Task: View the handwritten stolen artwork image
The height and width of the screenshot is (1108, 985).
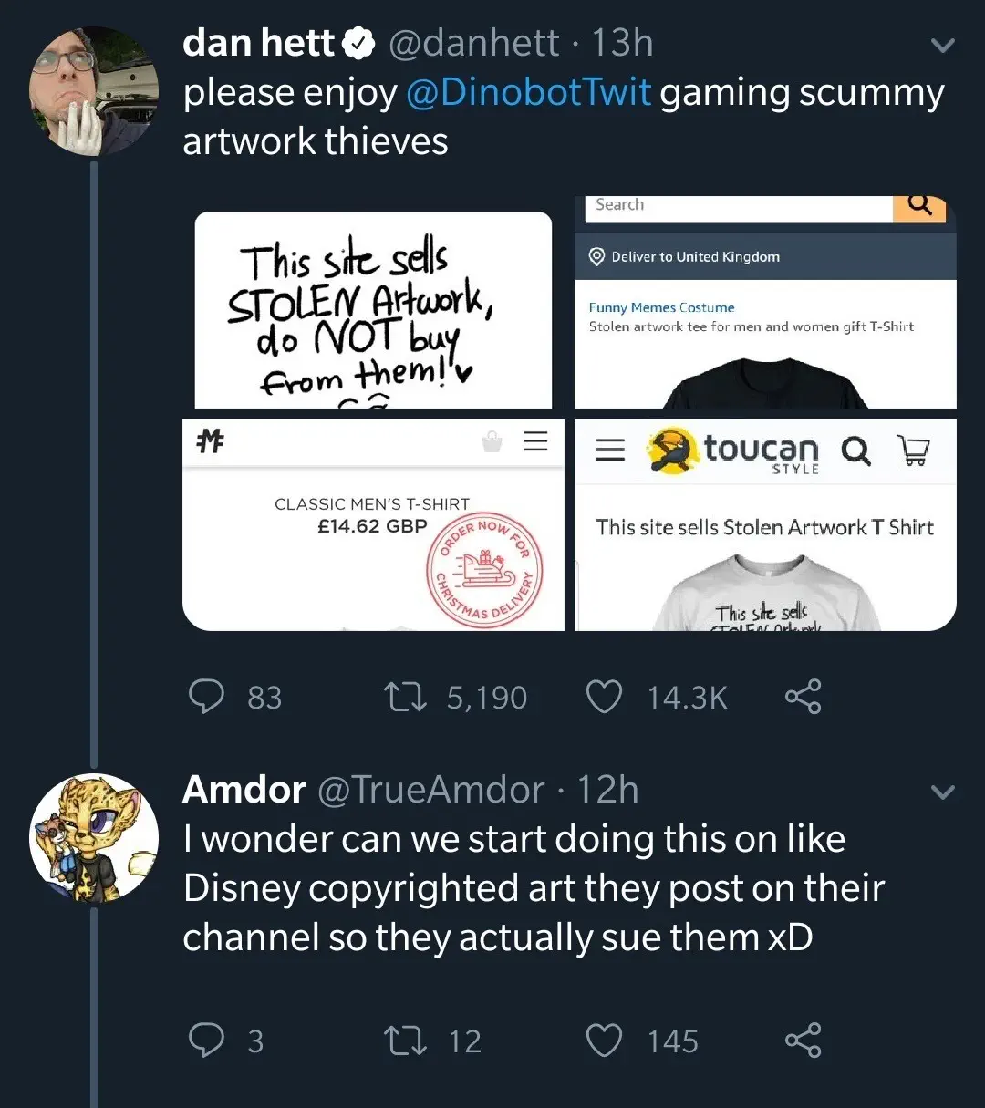Action: [373, 310]
